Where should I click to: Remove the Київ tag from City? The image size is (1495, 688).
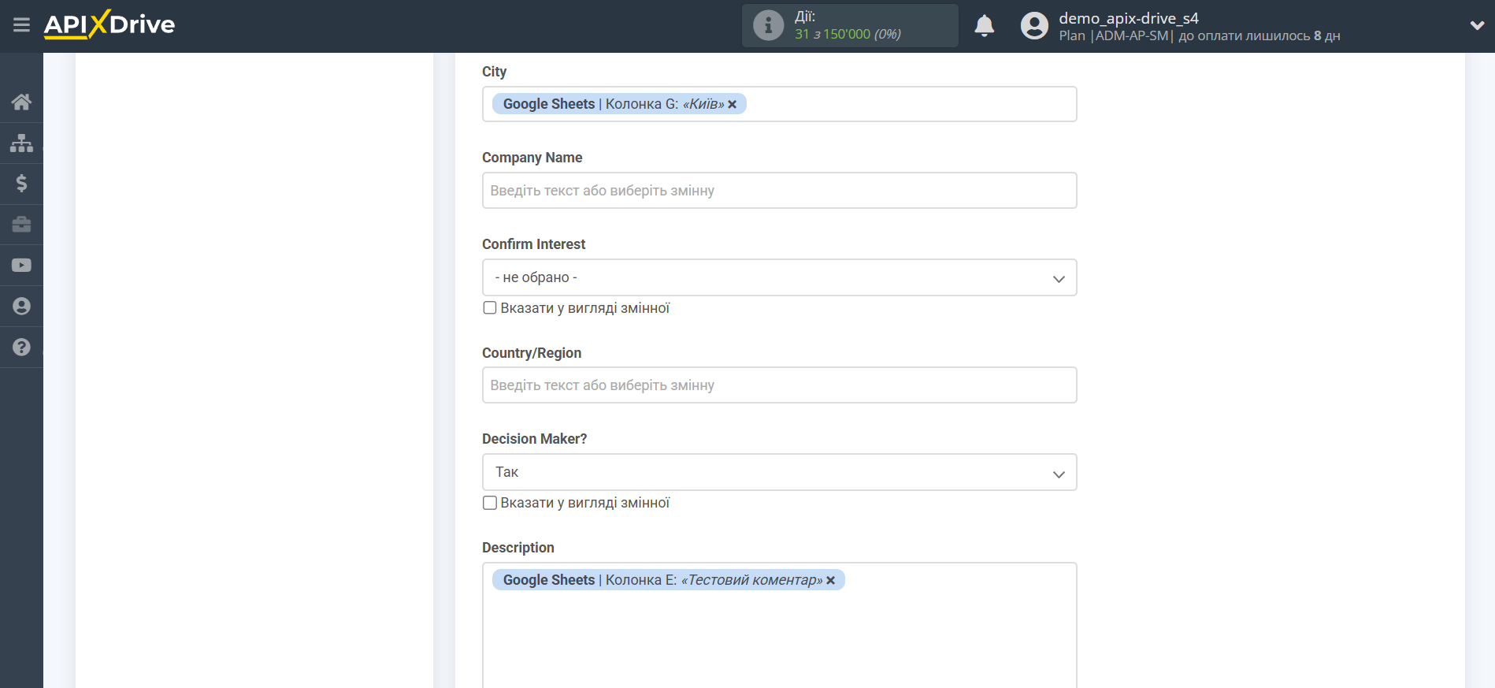click(732, 104)
